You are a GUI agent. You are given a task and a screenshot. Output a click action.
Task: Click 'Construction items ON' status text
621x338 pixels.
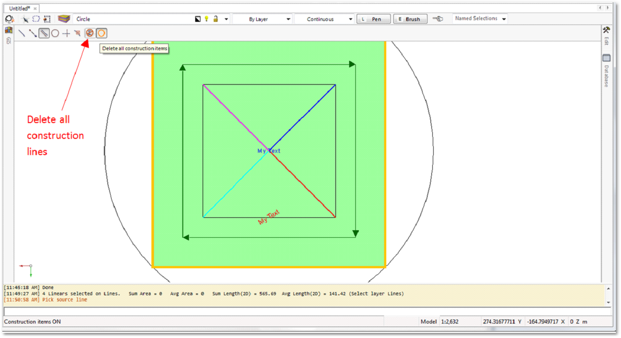[33, 322]
